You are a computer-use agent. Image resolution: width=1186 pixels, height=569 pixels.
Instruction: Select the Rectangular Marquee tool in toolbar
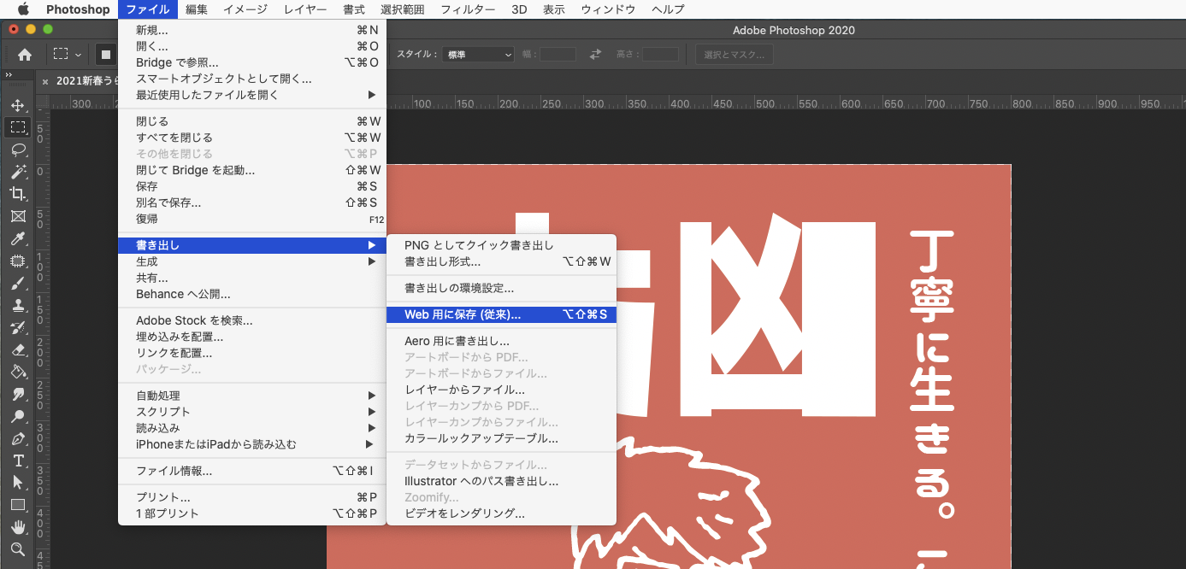[18, 127]
